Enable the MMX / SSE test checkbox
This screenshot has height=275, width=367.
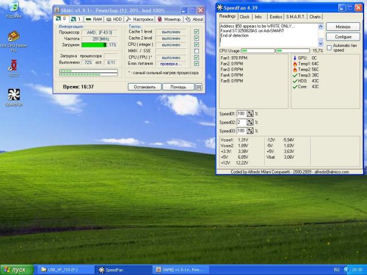[196, 51]
